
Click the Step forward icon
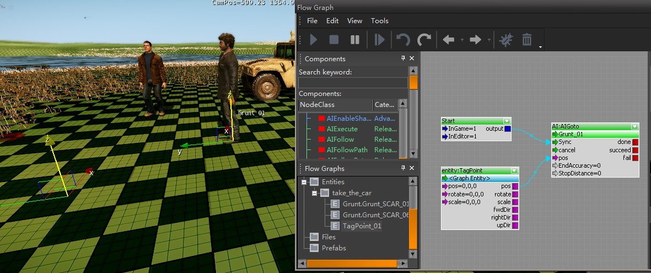(x=379, y=40)
